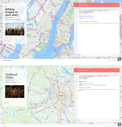
Task: Collapse the Odyssey Sandbox panel over New York
Action: pyautogui.click(x=76, y=5)
